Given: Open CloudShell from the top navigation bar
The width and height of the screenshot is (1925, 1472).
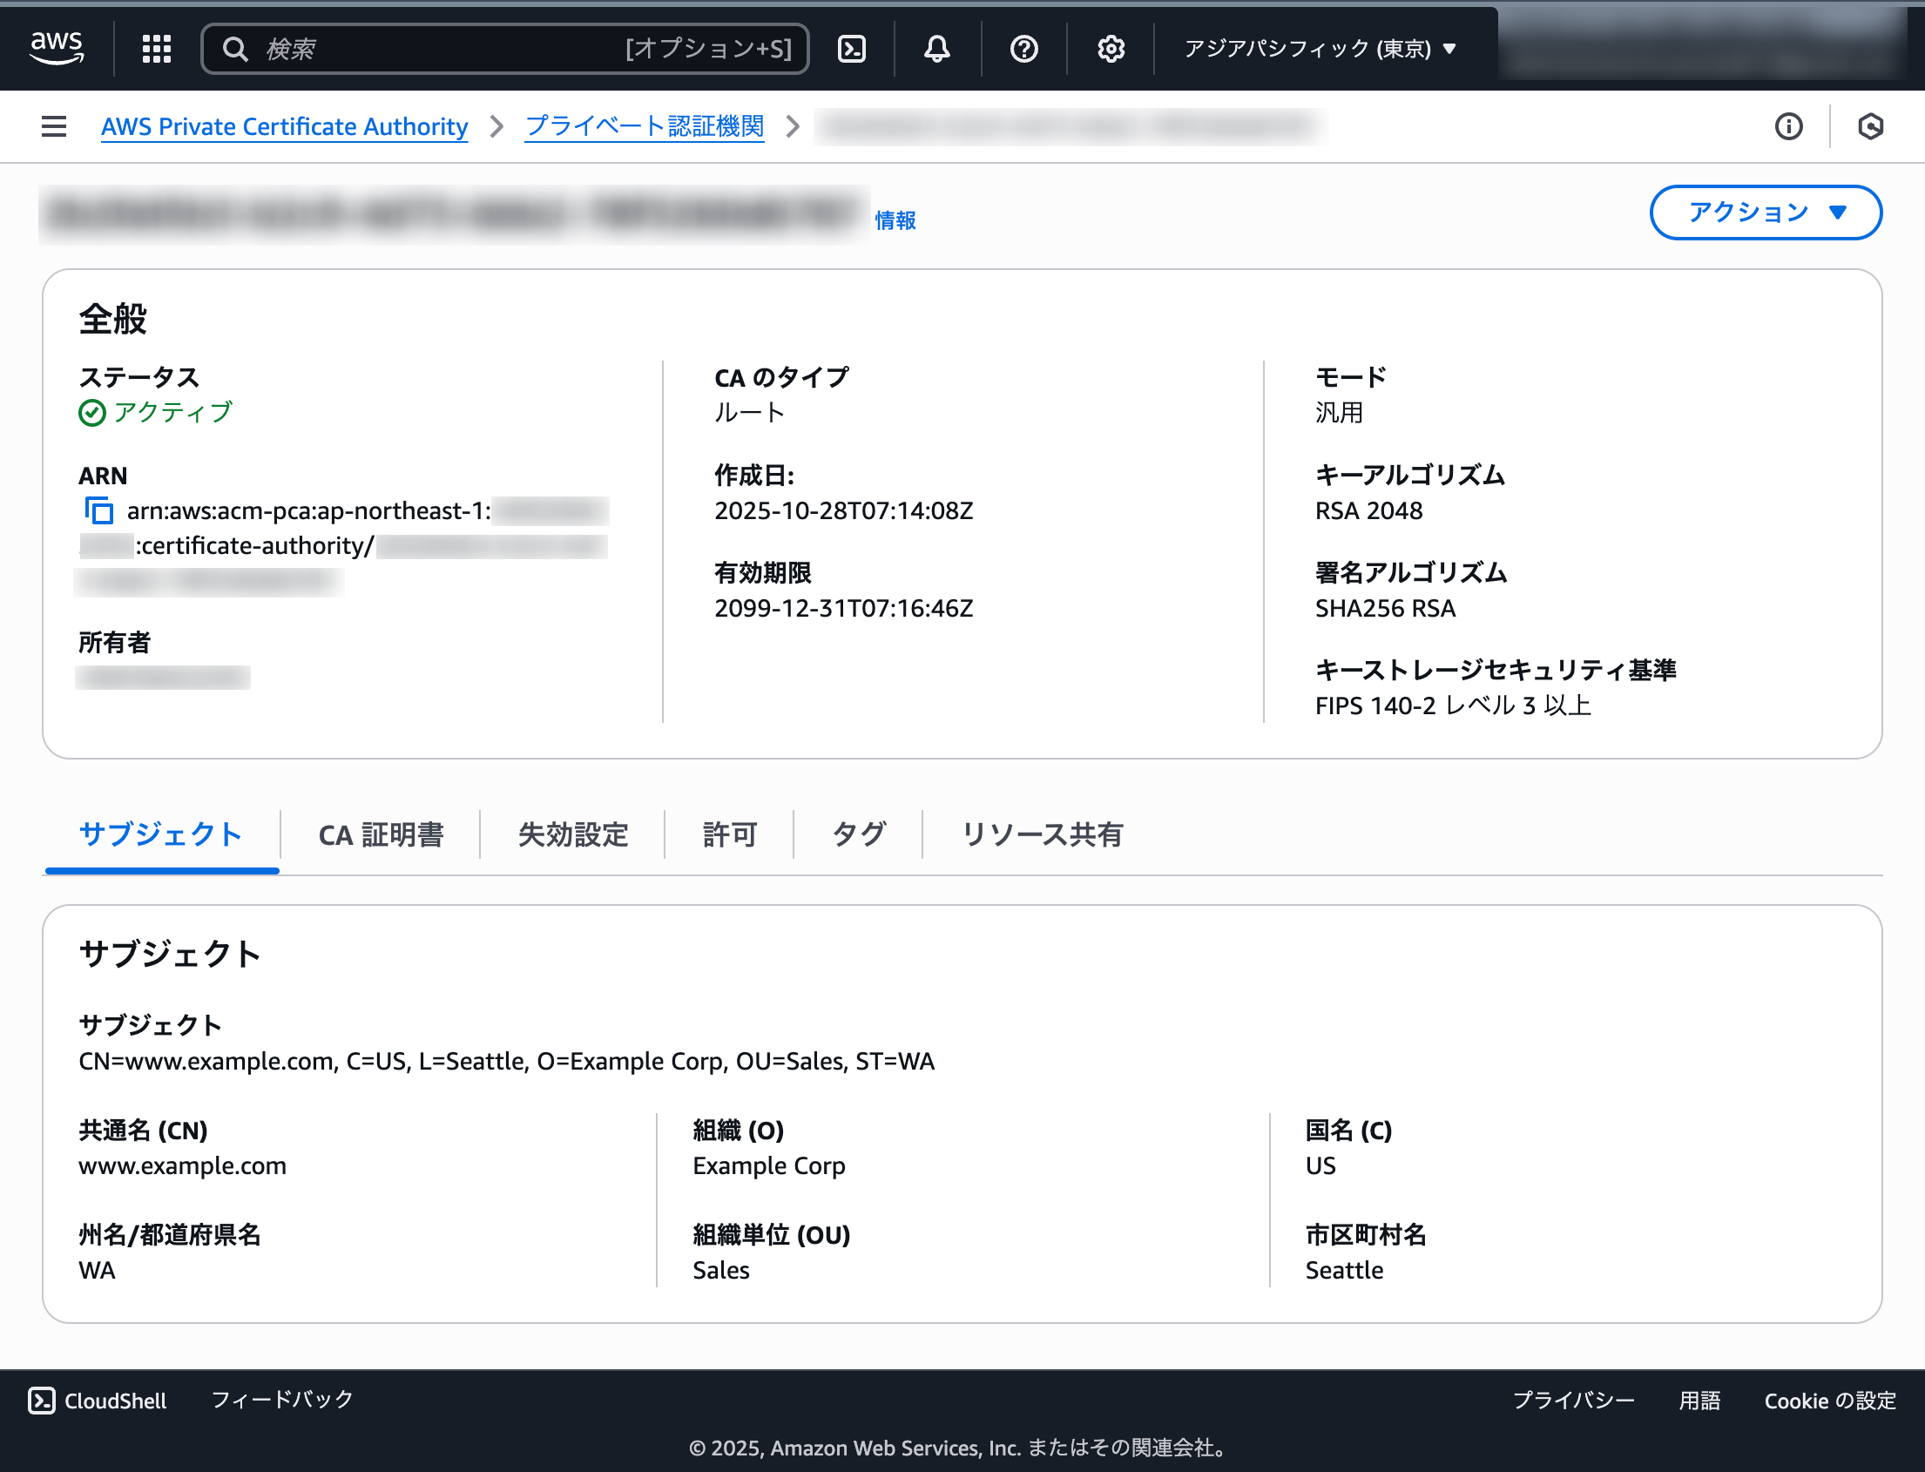Looking at the screenshot, I should coord(851,48).
